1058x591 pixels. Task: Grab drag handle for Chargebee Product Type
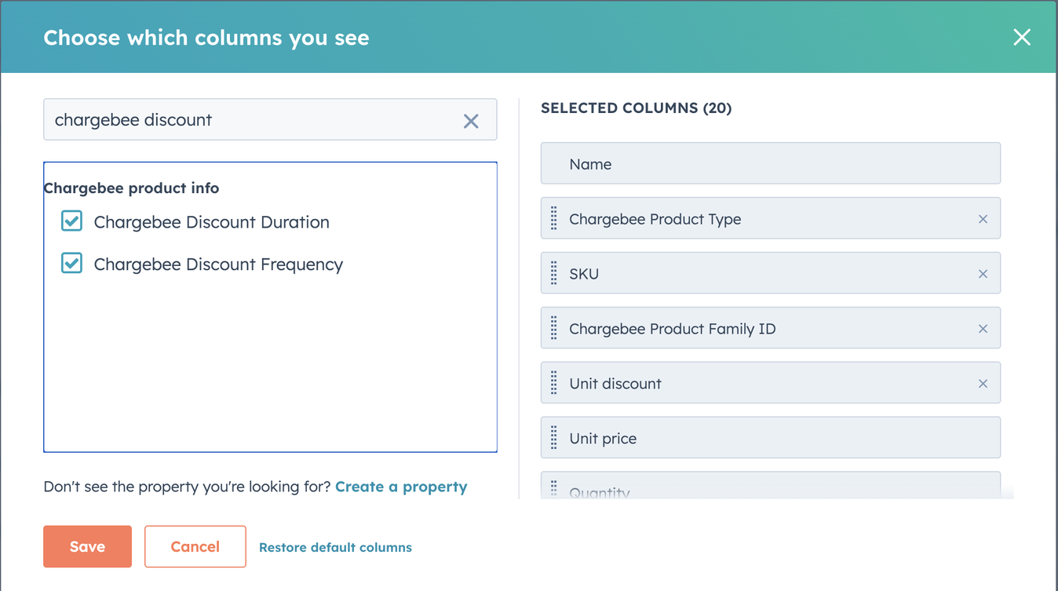pyautogui.click(x=554, y=218)
